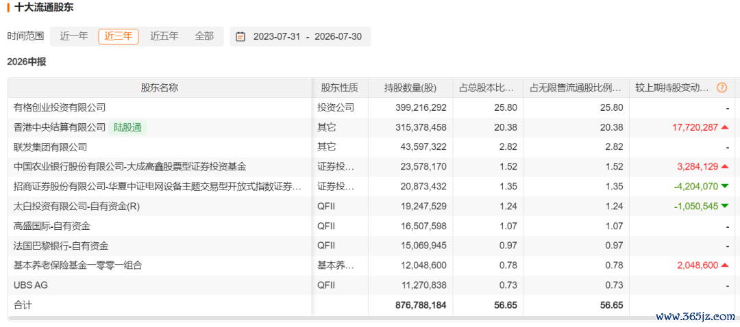
Task: Click red up arrow beside 3,284,129
Action: 725,167
